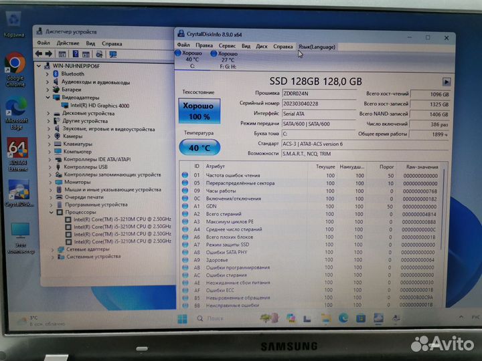Click the Прошивка field ZD0R024N
The image size is (482, 361).
[x=319, y=94]
